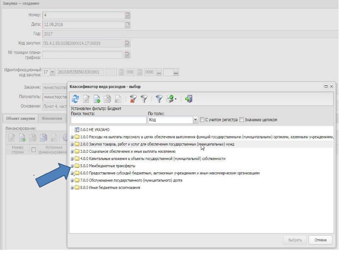Click the printer icon with green check
This screenshot has height=254, width=339.
point(170,99)
